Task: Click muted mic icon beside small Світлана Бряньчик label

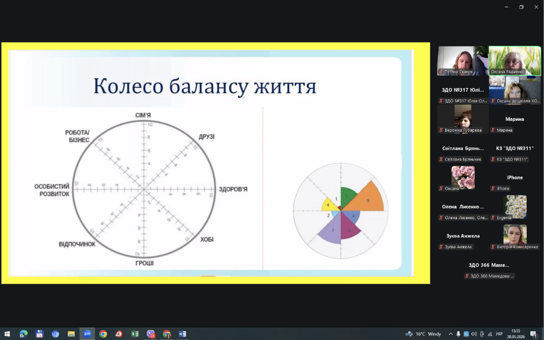Action: [x=441, y=159]
